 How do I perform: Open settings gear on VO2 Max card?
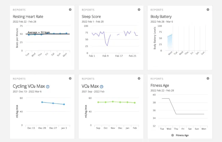click(139, 79)
